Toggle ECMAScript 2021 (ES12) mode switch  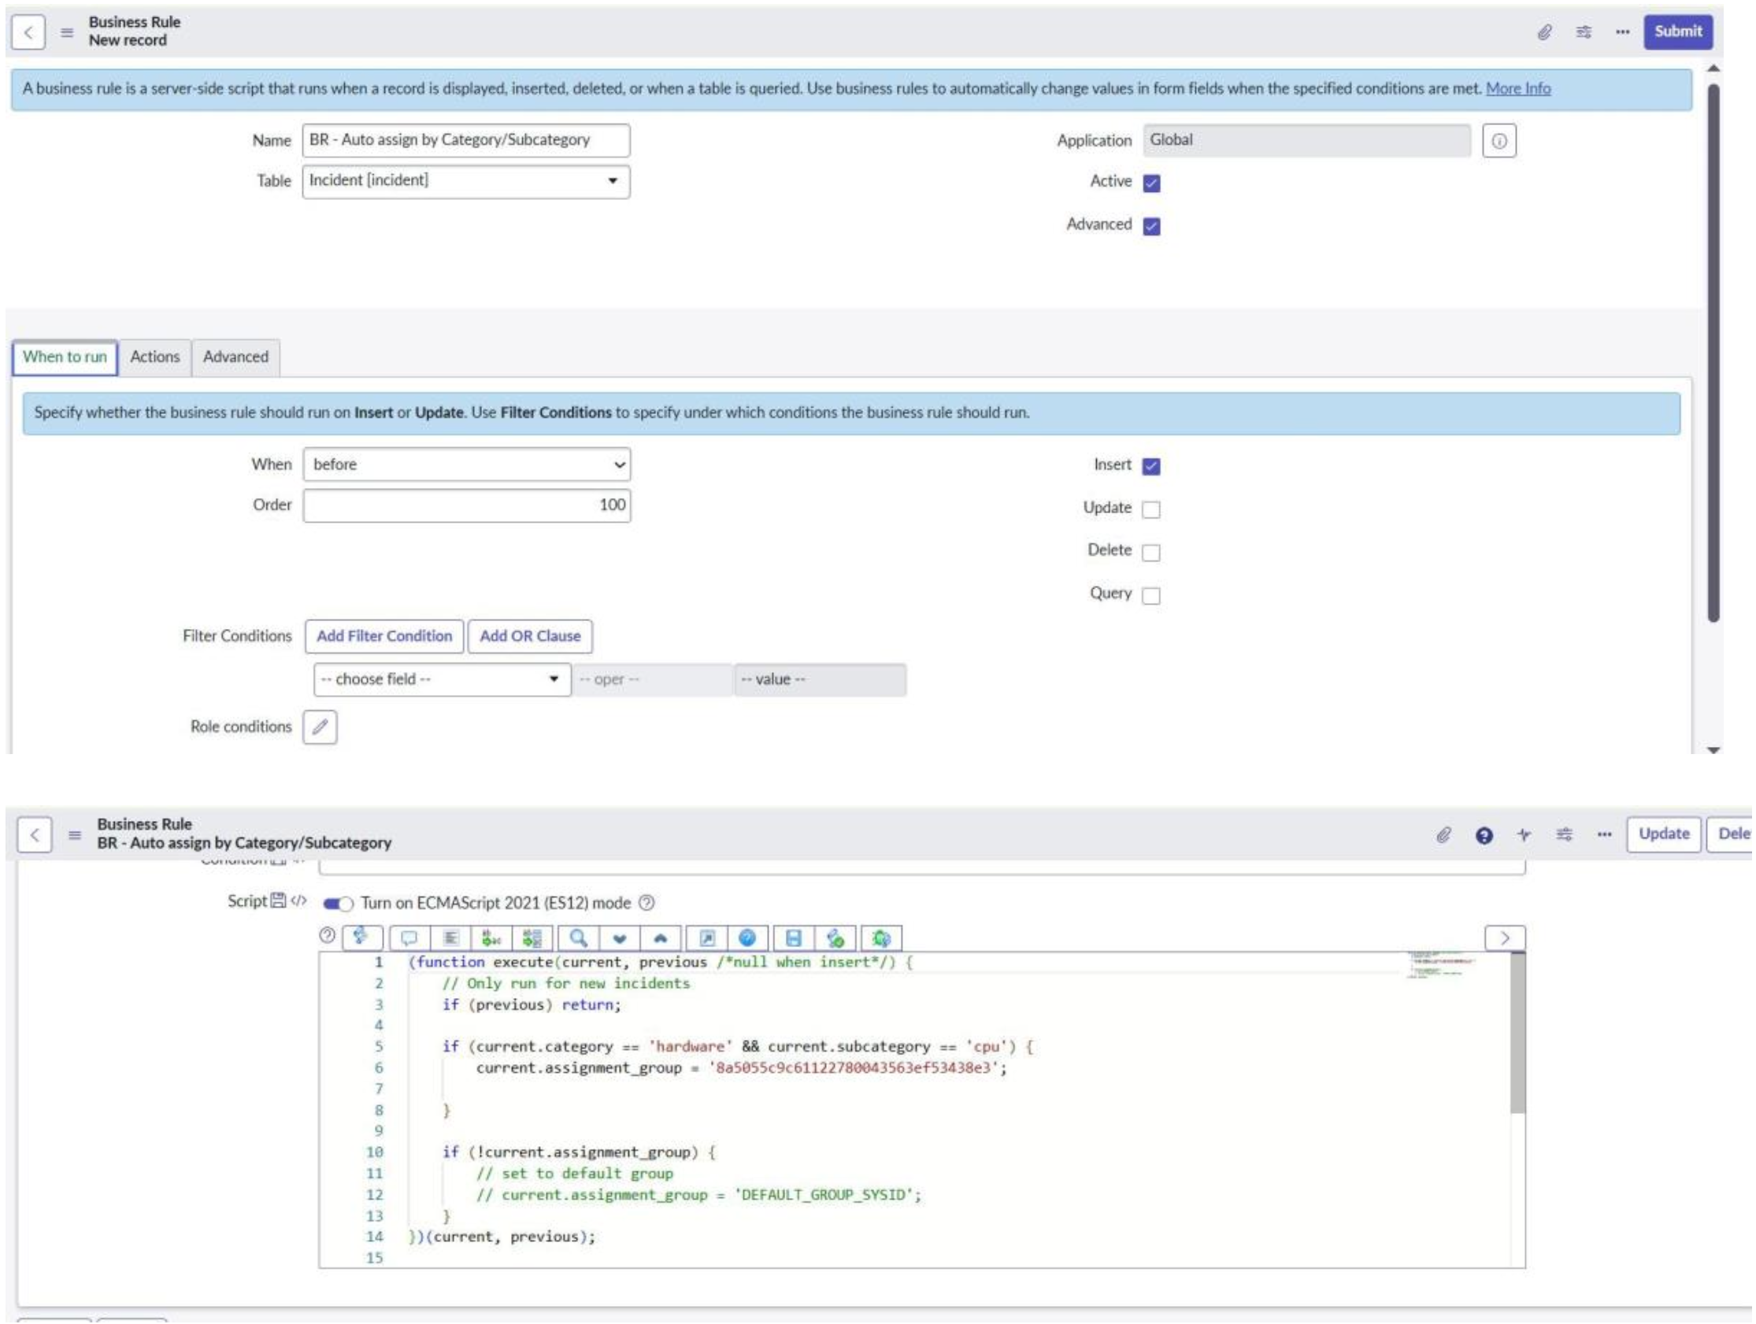point(338,904)
